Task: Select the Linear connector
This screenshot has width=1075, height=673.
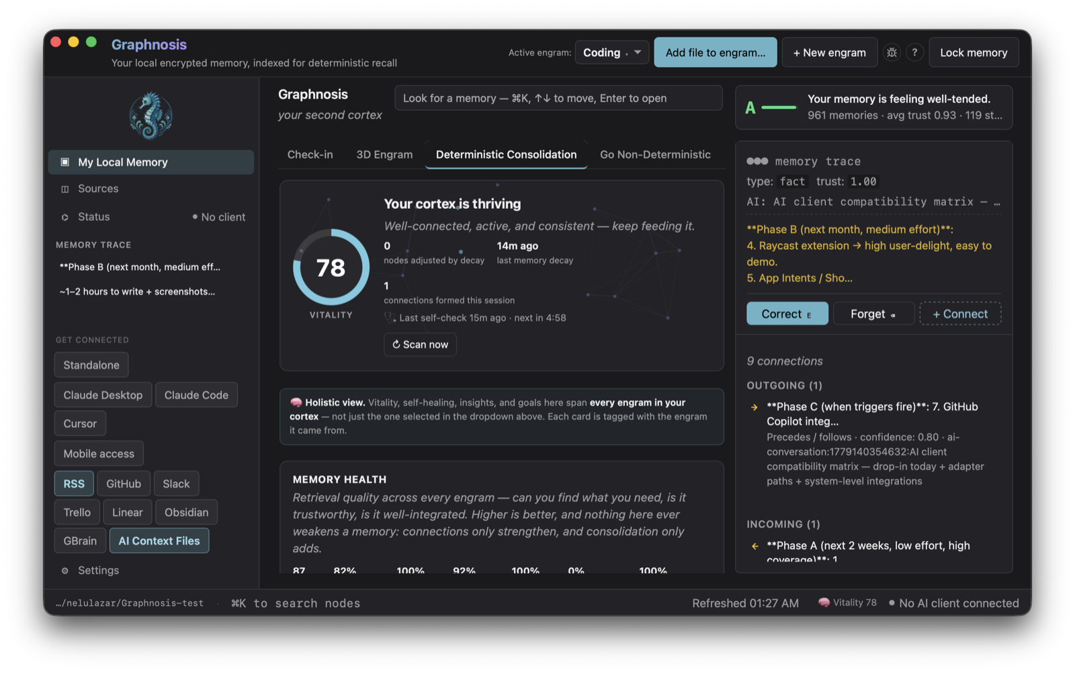Action: pos(128,512)
